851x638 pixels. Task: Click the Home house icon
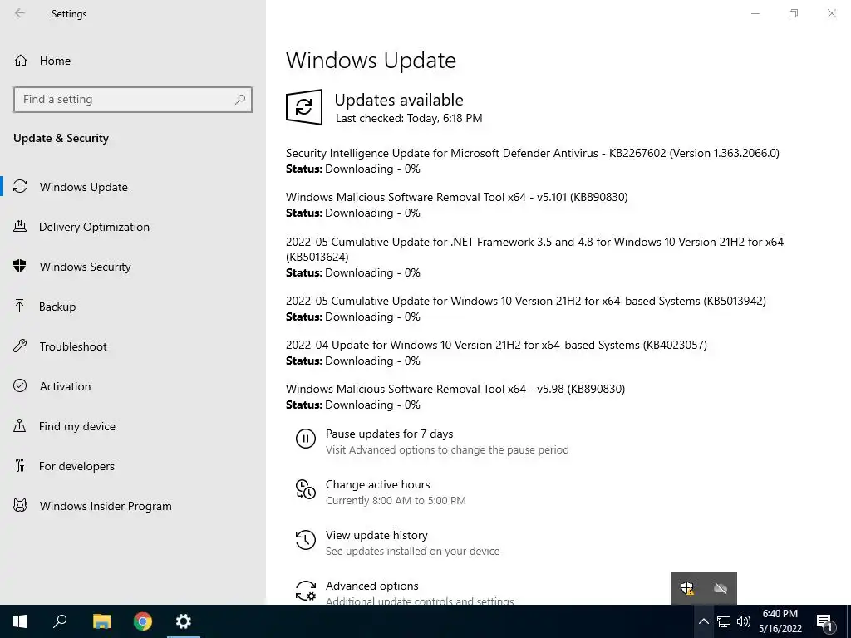[x=21, y=60]
